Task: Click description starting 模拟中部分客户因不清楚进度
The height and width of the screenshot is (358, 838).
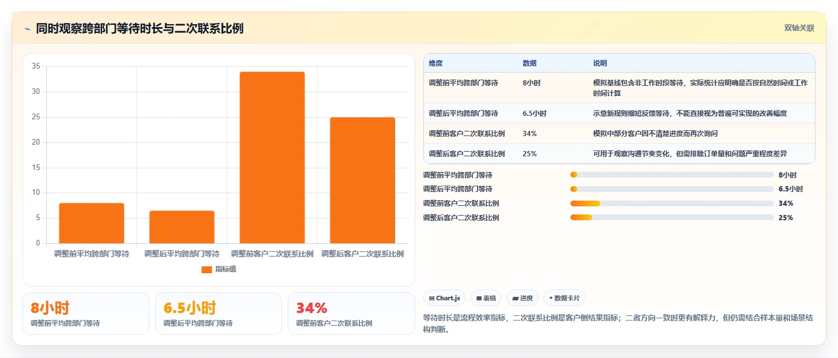Action: [655, 134]
